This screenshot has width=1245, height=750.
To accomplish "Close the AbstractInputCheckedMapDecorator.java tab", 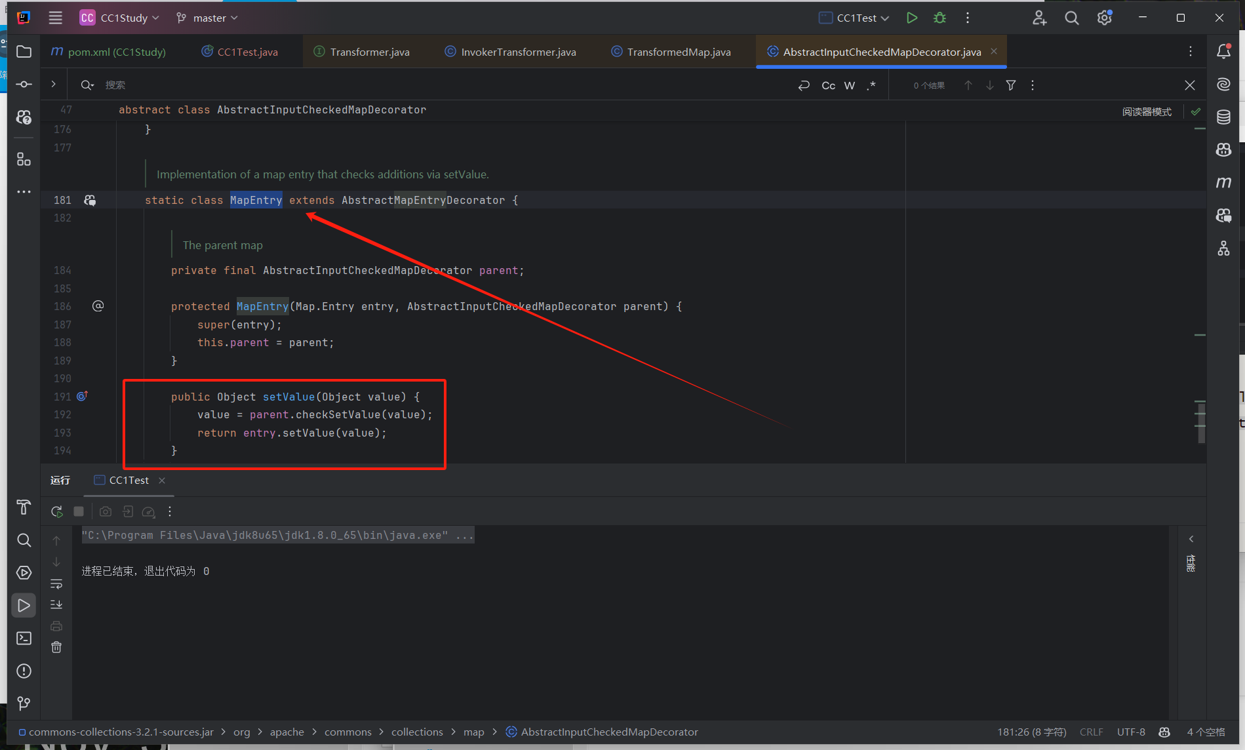I will click(x=994, y=51).
